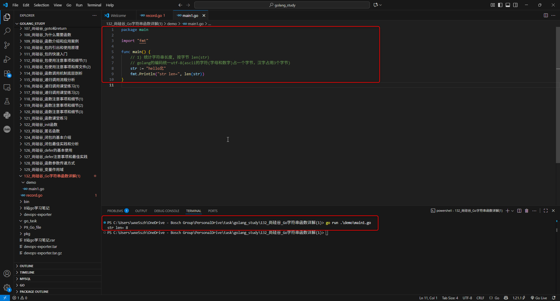The image size is (560, 301).
Task: Open main1.go in the explorer tree
Action: pos(57,189)
